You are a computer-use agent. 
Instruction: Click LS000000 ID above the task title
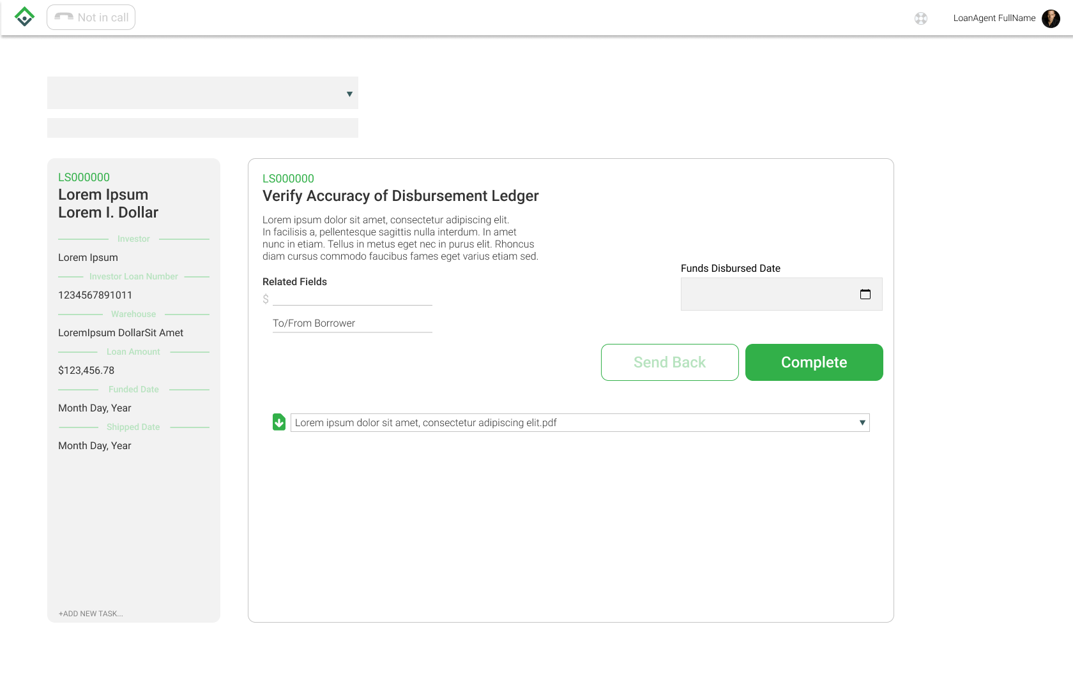tap(288, 179)
